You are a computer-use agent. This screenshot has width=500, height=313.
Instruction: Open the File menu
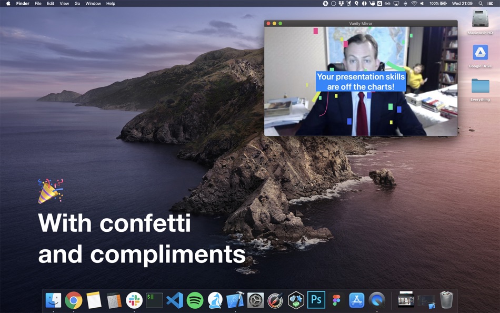(38, 4)
